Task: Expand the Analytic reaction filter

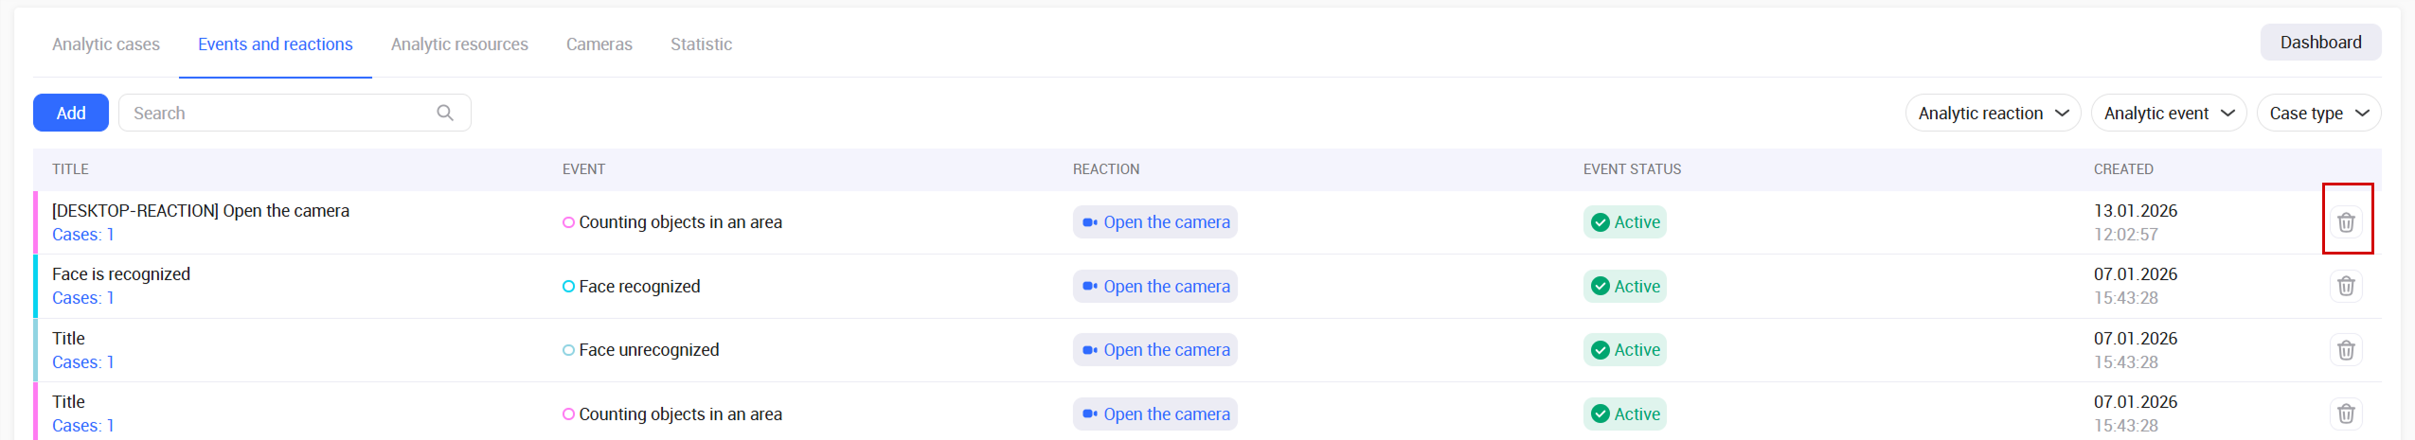Action: (1993, 113)
